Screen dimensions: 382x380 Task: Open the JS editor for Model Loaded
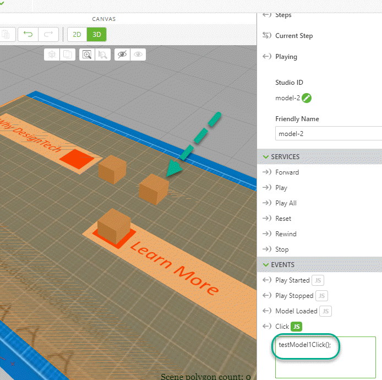[325, 311]
